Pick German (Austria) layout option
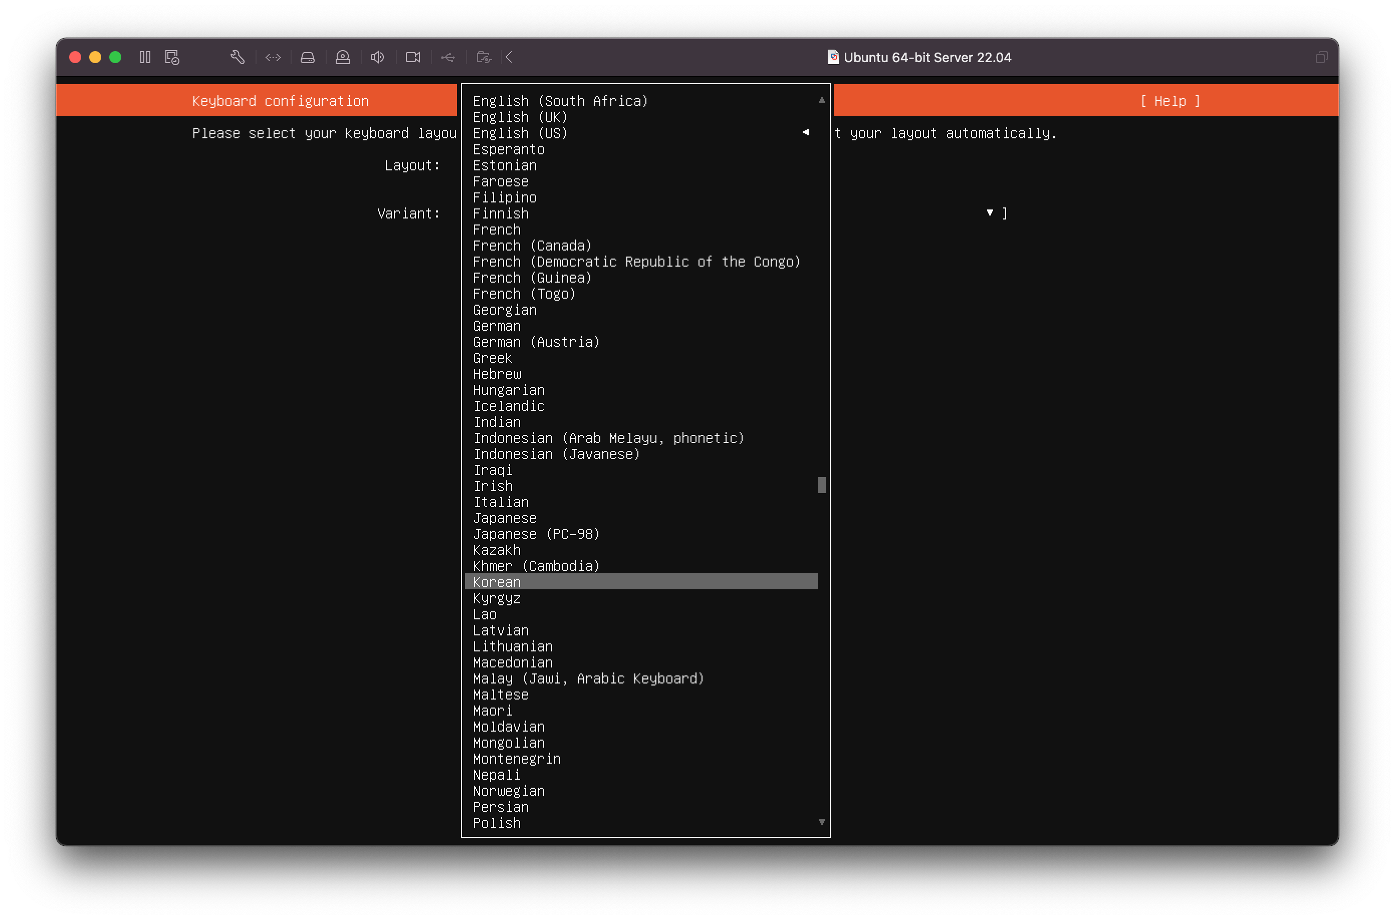This screenshot has height=920, width=1395. (536, 342)
